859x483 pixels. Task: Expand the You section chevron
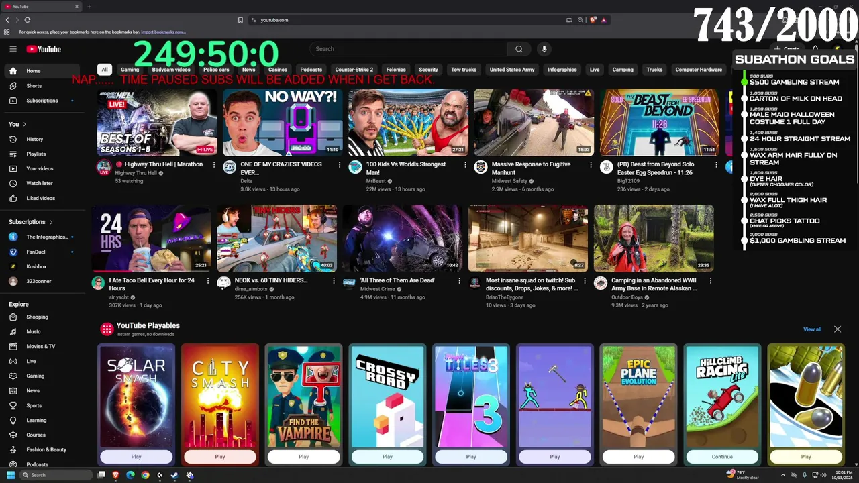[25, 124]
